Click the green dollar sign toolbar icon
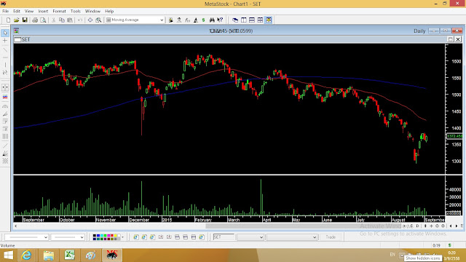466x262 pixels. (204, 20)
